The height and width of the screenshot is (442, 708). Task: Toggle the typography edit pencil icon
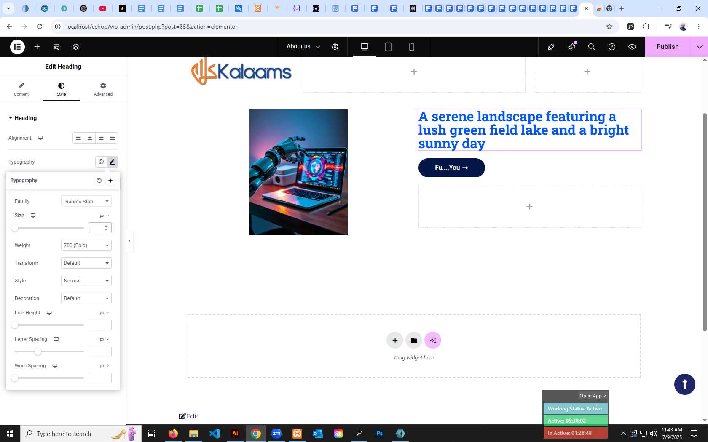point(112,162)
